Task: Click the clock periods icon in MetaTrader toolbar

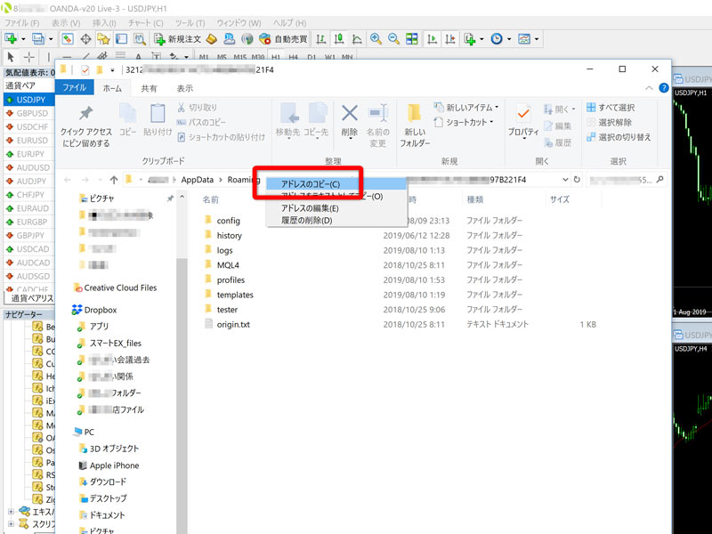Action: tap(497, 39)
